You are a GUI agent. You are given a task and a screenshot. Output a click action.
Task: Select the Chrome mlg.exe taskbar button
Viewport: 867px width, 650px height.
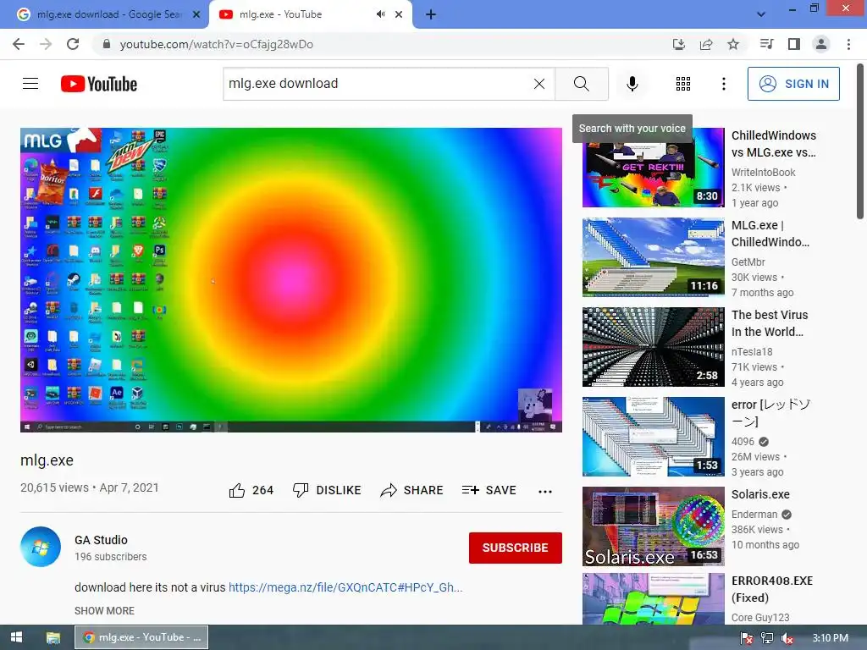(141, 637)
